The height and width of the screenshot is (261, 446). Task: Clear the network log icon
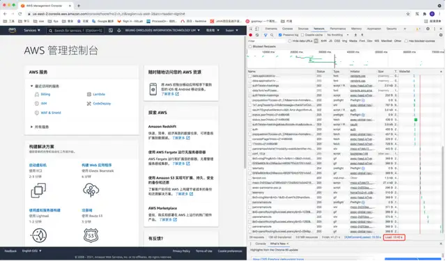click(x=257, y=35)
